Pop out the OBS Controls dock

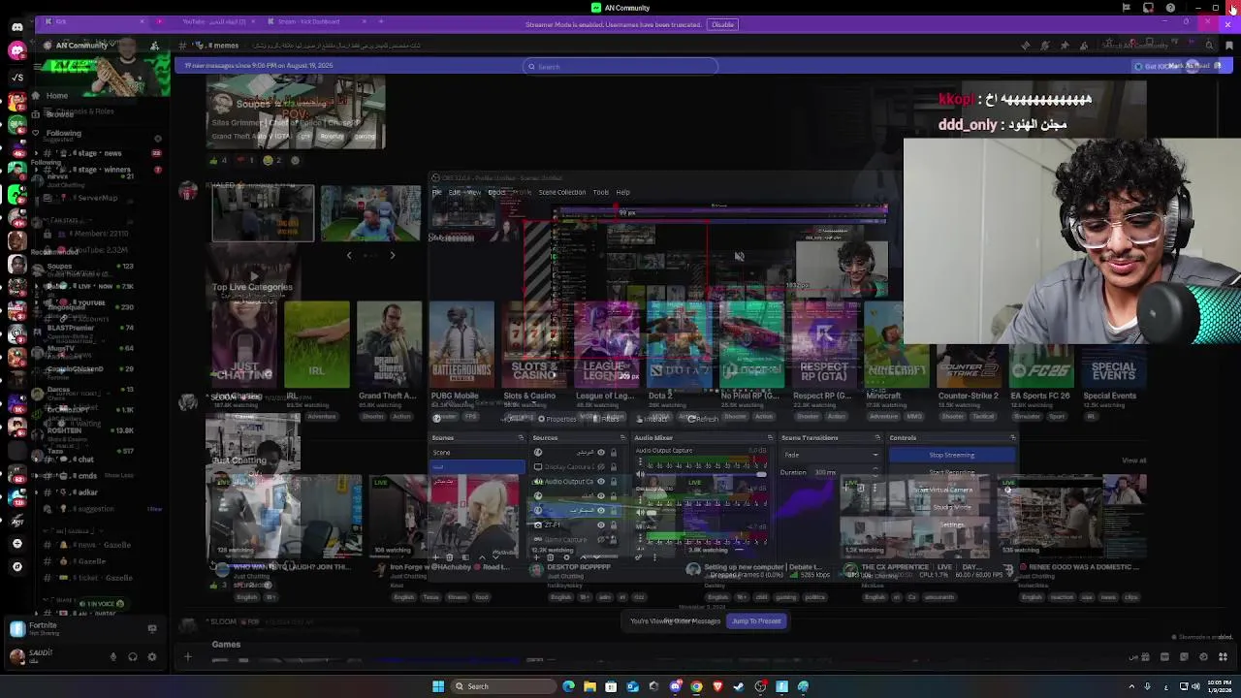(x=1012, y=437)
